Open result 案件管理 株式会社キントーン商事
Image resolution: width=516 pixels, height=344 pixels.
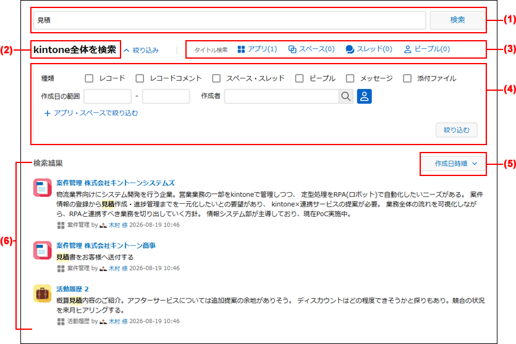pyautogui.click(x=106, y=246)
